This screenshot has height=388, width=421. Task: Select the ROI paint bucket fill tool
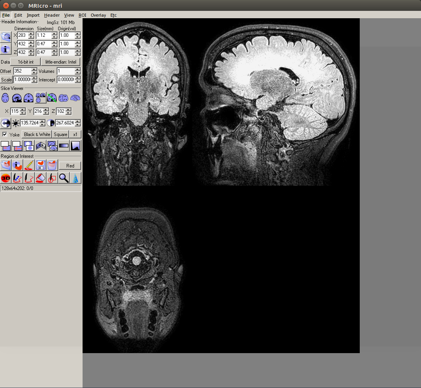tap(40, 178)
